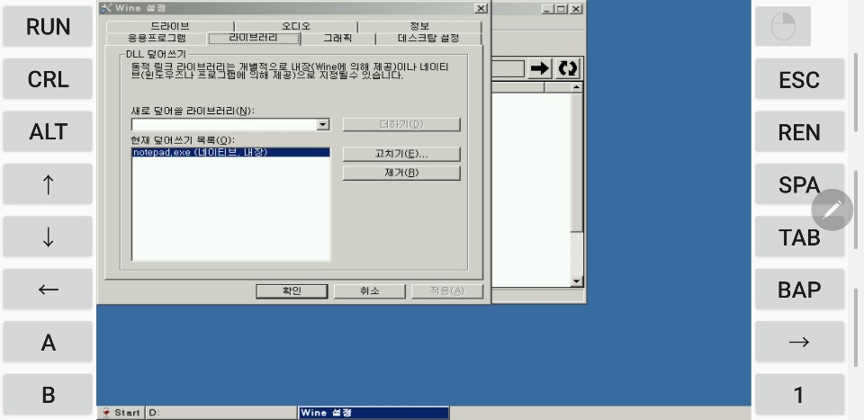Select notepad.exe entry in override list

[231, 153]
